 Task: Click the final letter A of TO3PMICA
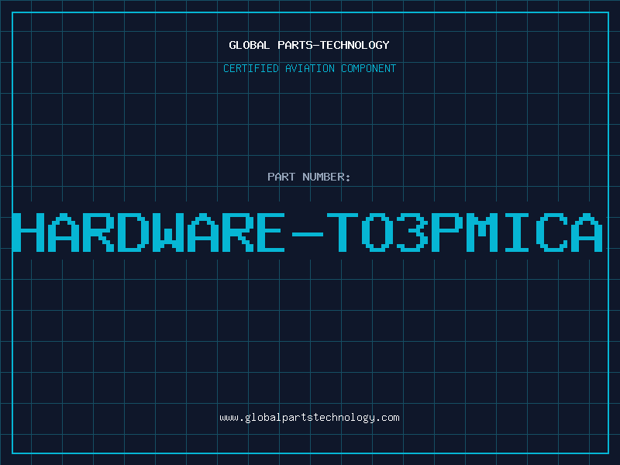point(587,232)
